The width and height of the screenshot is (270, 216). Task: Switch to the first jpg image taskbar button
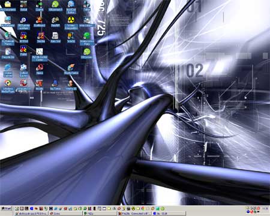click(31, 214)
